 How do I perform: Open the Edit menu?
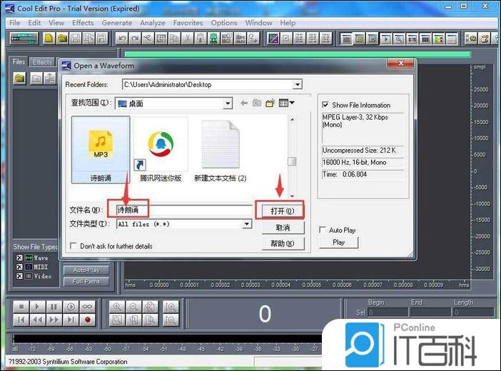[34, 23]
